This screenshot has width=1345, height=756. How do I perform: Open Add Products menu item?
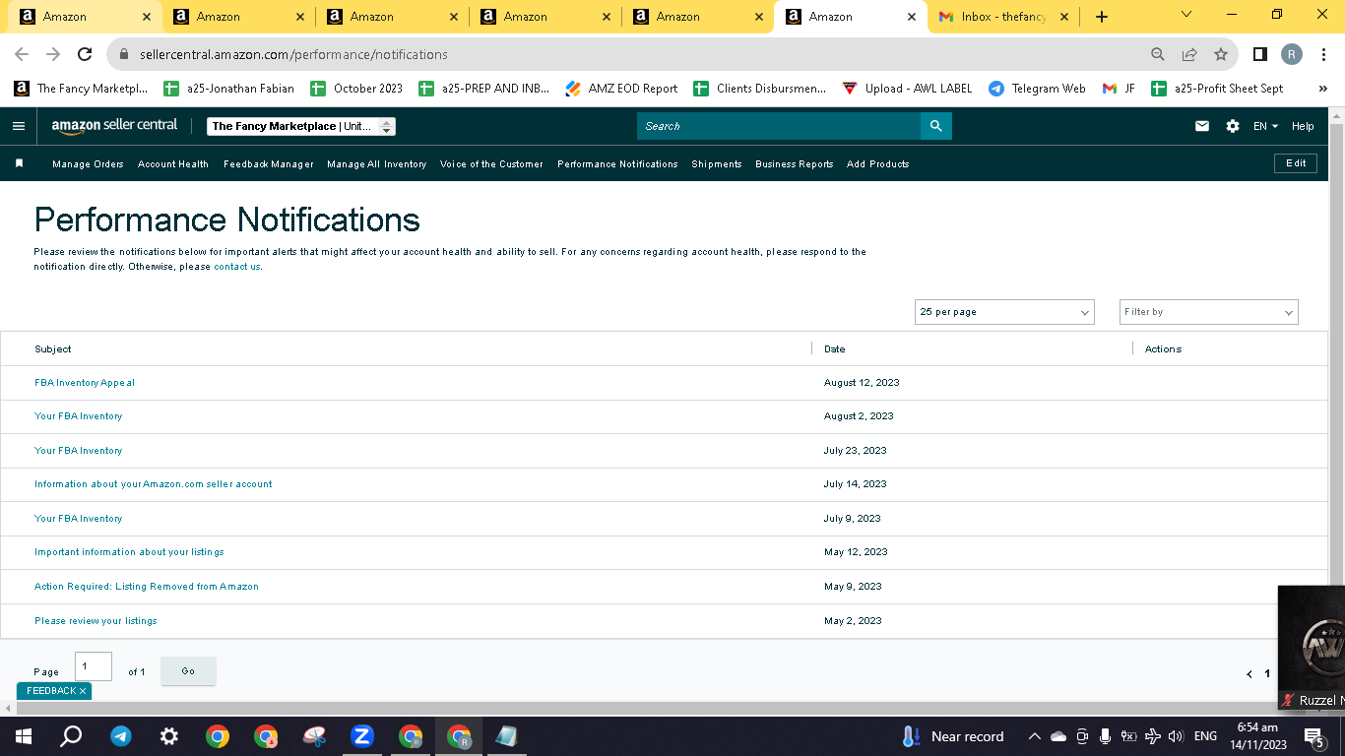pyautogui.click(x=878, y=164)
